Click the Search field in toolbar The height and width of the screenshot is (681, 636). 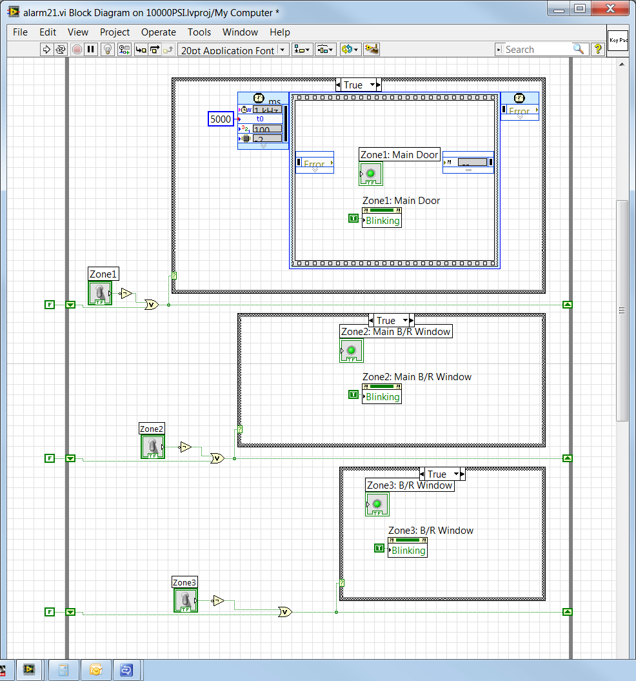537,50
